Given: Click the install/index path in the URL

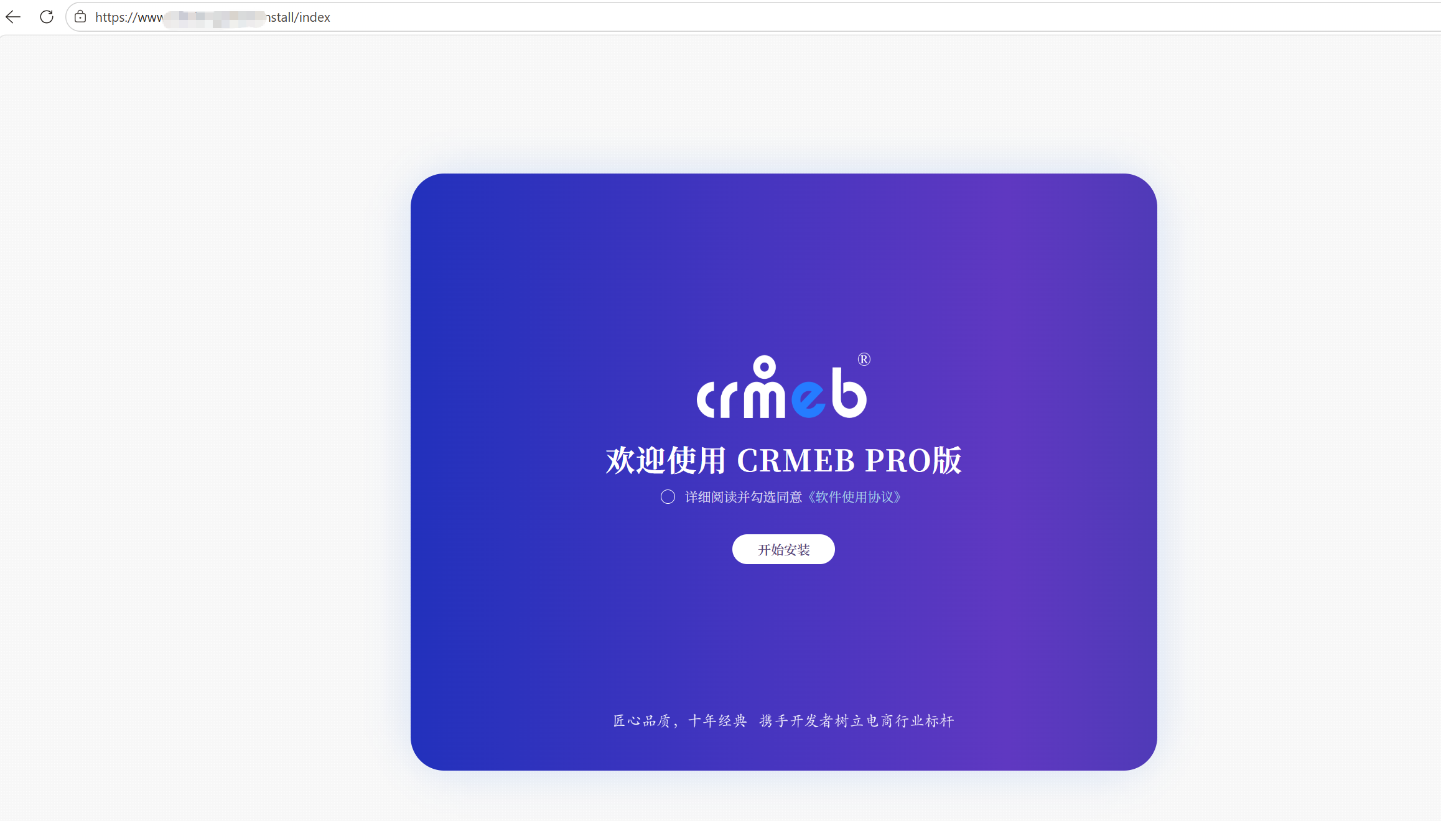Looking at the screenshot, I should (x=299, y=17).
